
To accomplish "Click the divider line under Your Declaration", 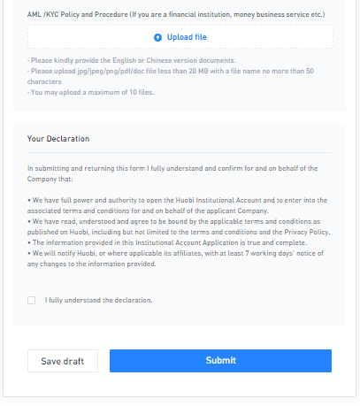I will pos(180,153).
